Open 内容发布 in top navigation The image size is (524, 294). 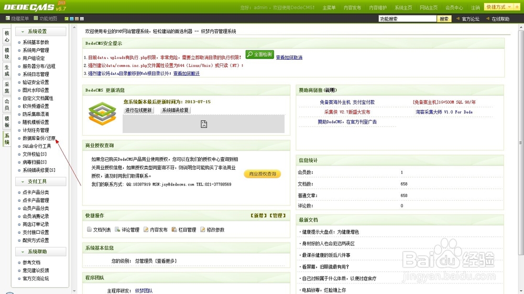click(352, 8)
